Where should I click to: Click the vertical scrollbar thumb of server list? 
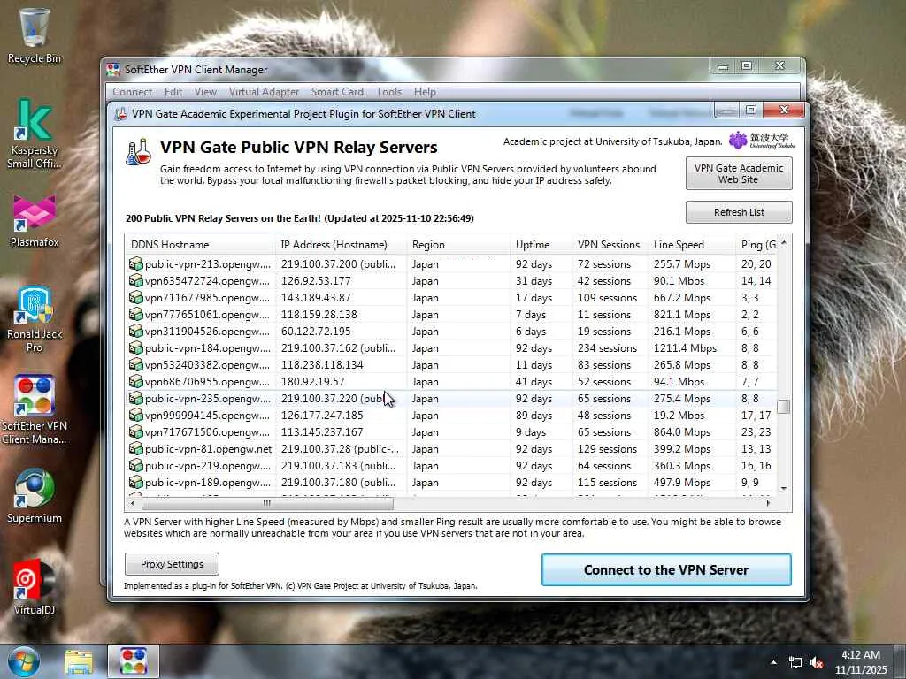[x=784, y=407]
